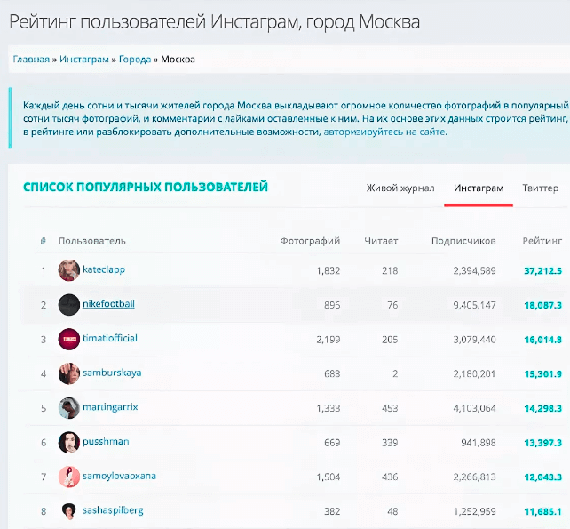Open the nikefootball user link
This screenshot has width=570, height=529.
(108, 304)
